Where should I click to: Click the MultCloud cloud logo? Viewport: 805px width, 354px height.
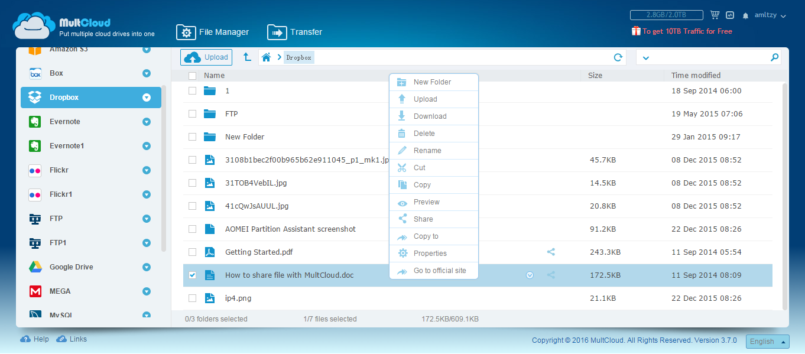[33, 26]
